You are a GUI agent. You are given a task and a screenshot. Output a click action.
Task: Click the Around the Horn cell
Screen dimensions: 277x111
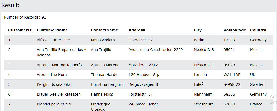point(52,75)
